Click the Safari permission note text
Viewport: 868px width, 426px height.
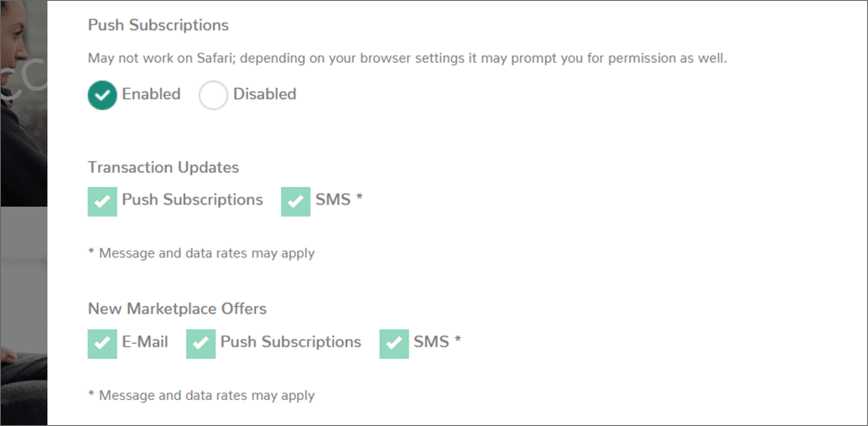408,59
